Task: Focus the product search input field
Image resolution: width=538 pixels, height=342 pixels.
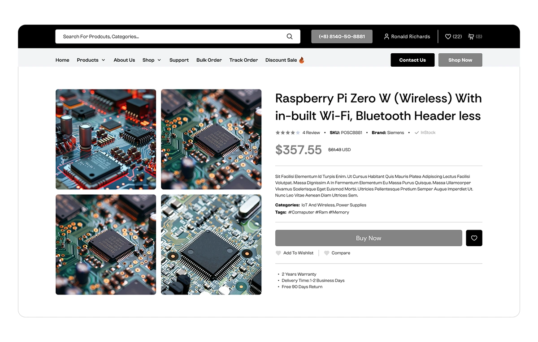Action: tap(170, 37)
